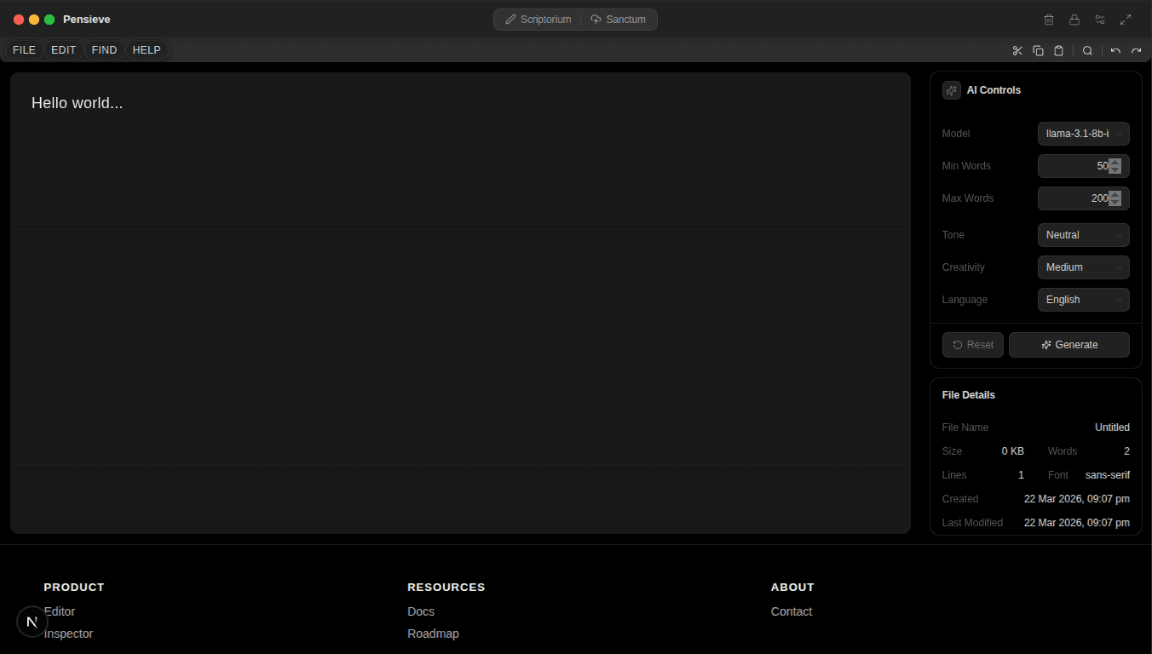Viewport: 1152px width, 654px height.
Task: Click the Pensieve app title
Action: tap(86, 20)
